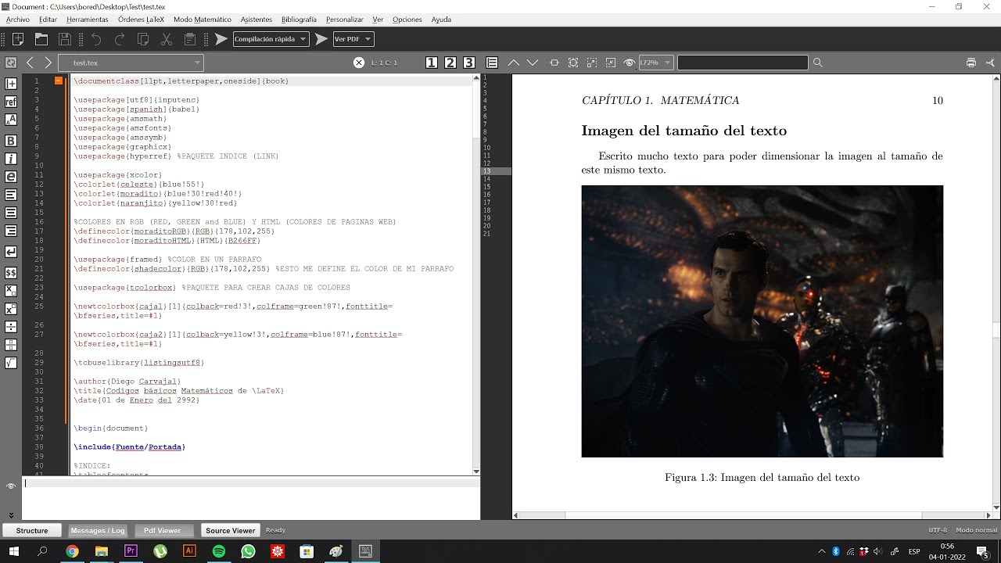Open the Archivo menu

point(17,19)
